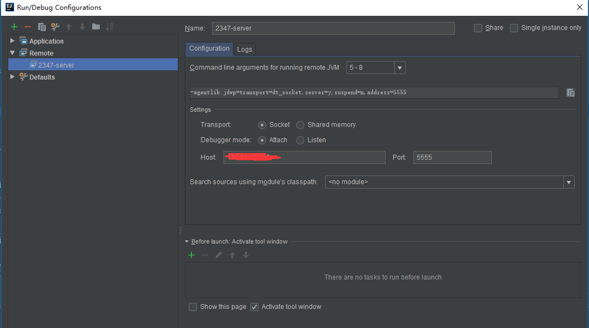Click the Name input field
Screen dimensions: 589x328
coord(333,28)
